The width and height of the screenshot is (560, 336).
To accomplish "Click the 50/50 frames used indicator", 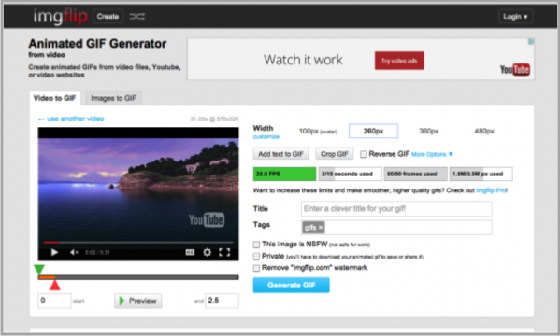I will point(415,174).
